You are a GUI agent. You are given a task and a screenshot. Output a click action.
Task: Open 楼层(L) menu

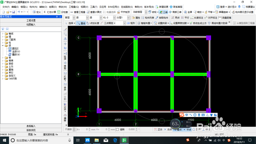coord(24,7)
